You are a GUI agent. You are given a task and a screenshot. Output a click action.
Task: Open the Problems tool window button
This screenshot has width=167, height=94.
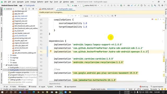pyautogui.click(x=22, y=87)
